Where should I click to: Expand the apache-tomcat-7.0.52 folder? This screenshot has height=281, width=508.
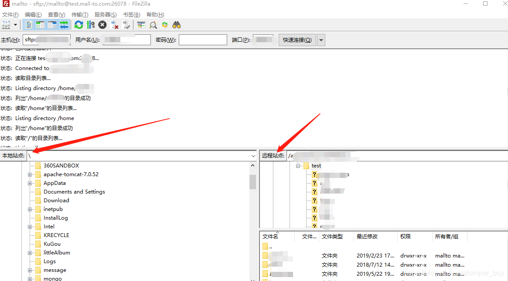30,174
